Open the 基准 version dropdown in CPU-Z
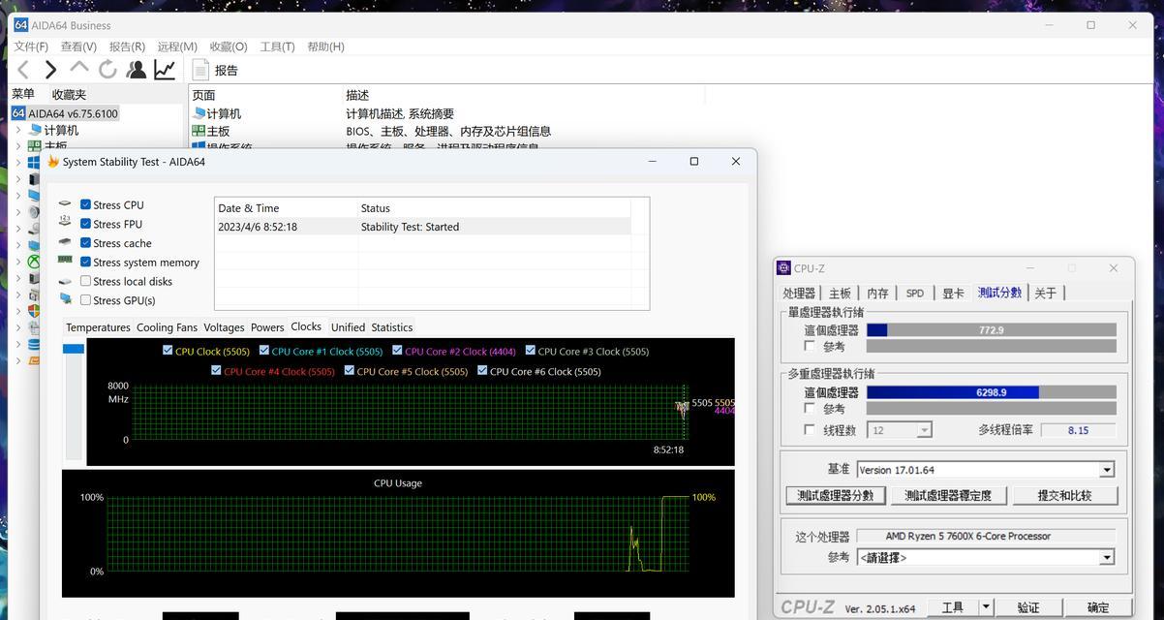 pos(1106,470)
